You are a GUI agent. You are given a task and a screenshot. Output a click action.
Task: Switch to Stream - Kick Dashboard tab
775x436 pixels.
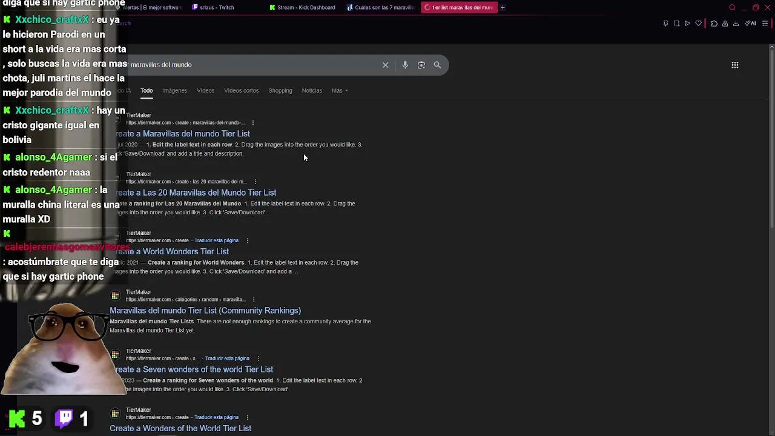(x=303, y=7)
